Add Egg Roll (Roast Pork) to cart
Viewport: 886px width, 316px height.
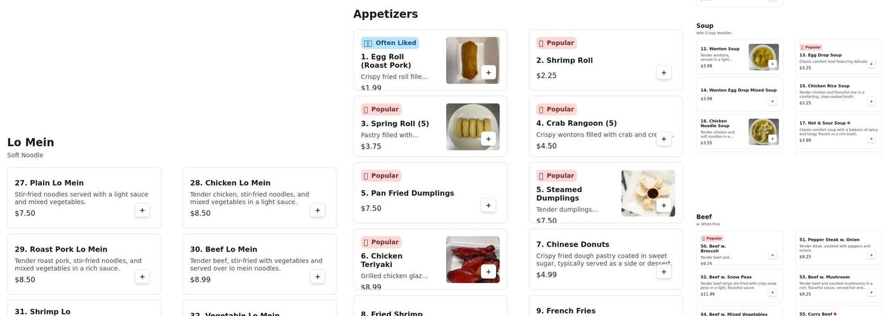[x=488, y=72]
